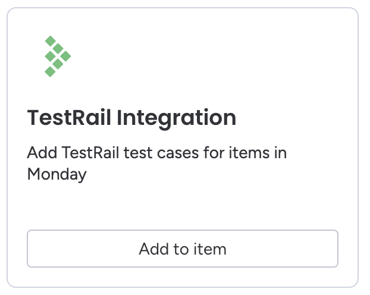This screenshot has width=370, height=295.
Task: Click the word "Monday" in the description
Action: 57,174
